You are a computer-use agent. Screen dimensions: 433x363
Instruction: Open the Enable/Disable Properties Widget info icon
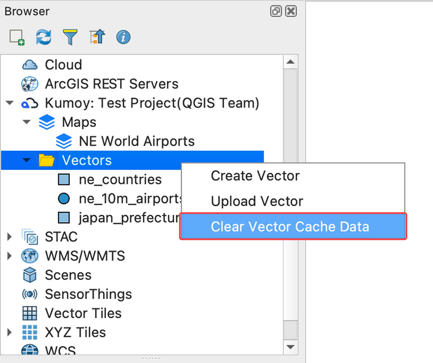[123, 37]
